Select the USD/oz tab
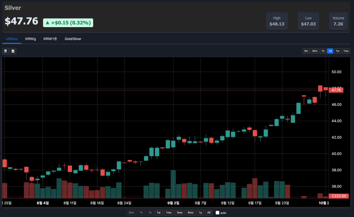 pos(12,39)
